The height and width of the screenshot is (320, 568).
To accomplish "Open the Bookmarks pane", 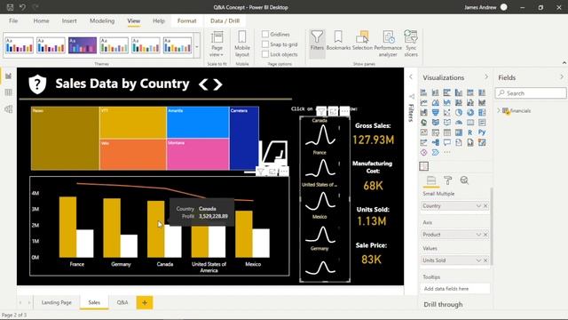I will [338, 41].
